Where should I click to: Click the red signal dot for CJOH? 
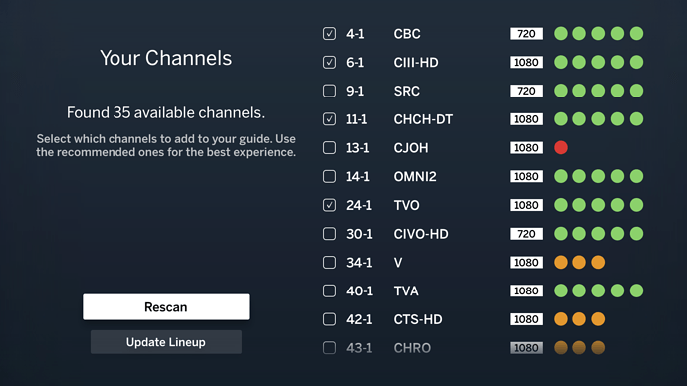click(x=561, y=148)
